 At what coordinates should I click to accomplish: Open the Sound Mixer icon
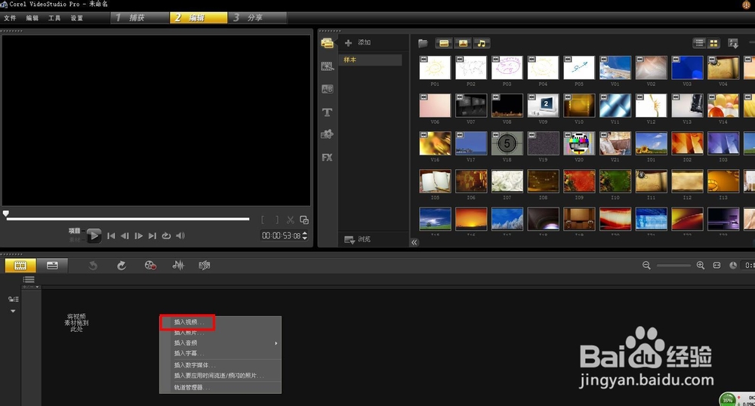178,266
